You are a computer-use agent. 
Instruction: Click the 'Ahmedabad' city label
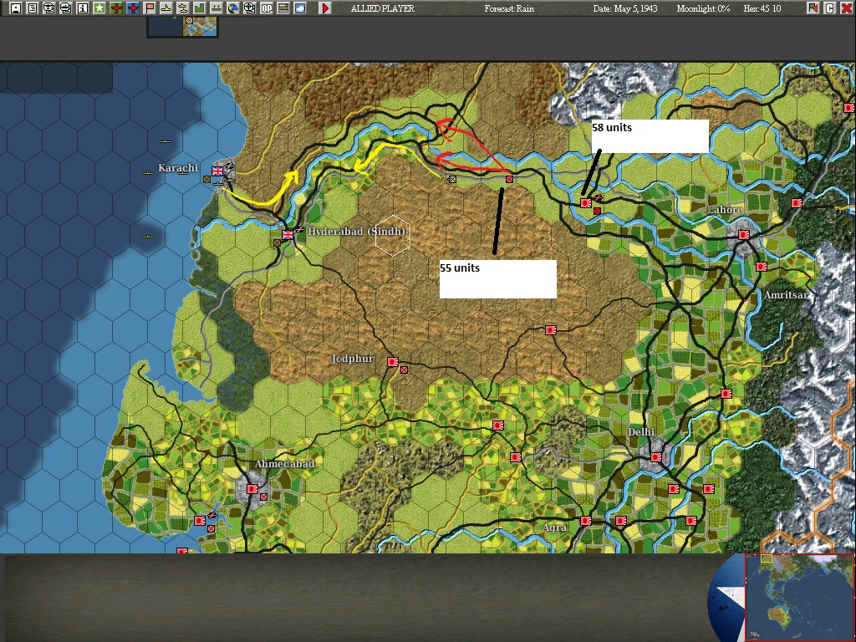[285, 463]
